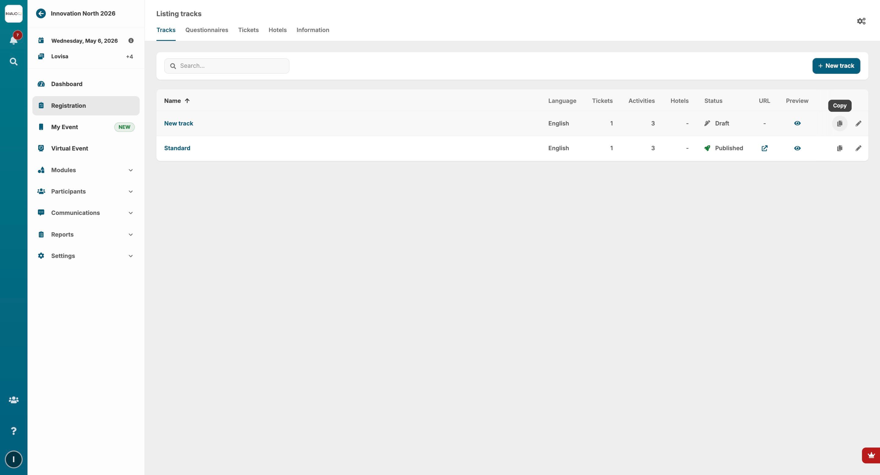
Task: Click the help question mark icon
Action: pos(14,431)
